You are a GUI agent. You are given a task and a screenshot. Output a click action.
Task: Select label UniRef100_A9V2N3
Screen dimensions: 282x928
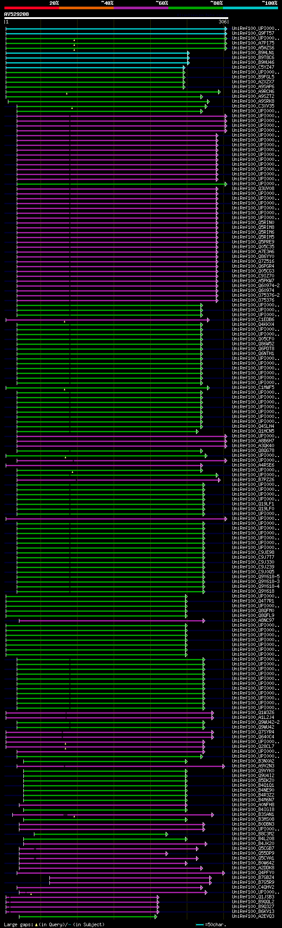253,766
